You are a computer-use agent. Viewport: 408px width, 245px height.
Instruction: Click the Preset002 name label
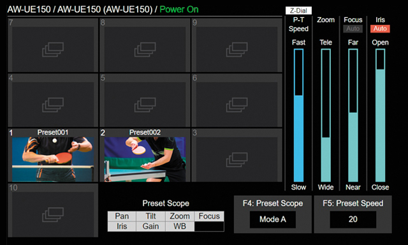[145, 133]
